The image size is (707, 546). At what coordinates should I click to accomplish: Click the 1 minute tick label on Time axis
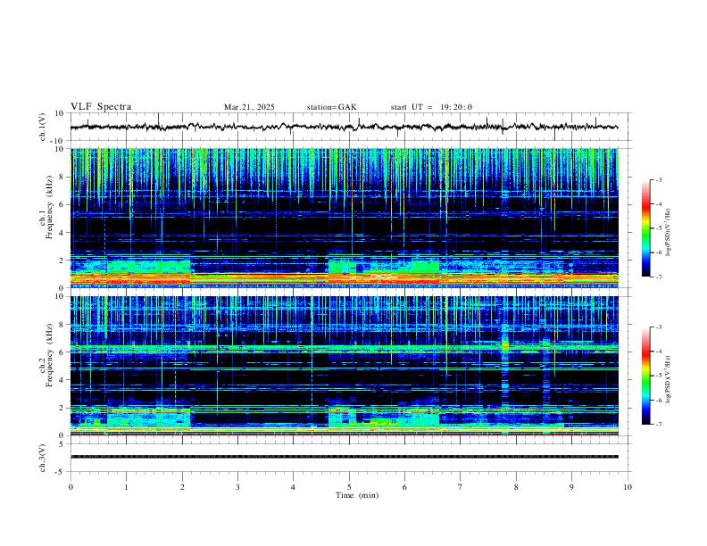pos(126,487)
